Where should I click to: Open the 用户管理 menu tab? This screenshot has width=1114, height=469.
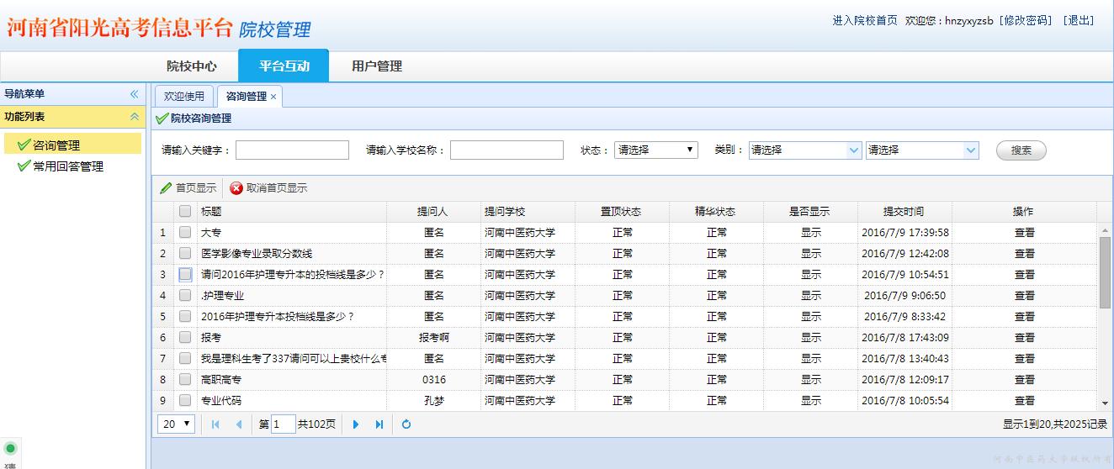click(376, 66)
